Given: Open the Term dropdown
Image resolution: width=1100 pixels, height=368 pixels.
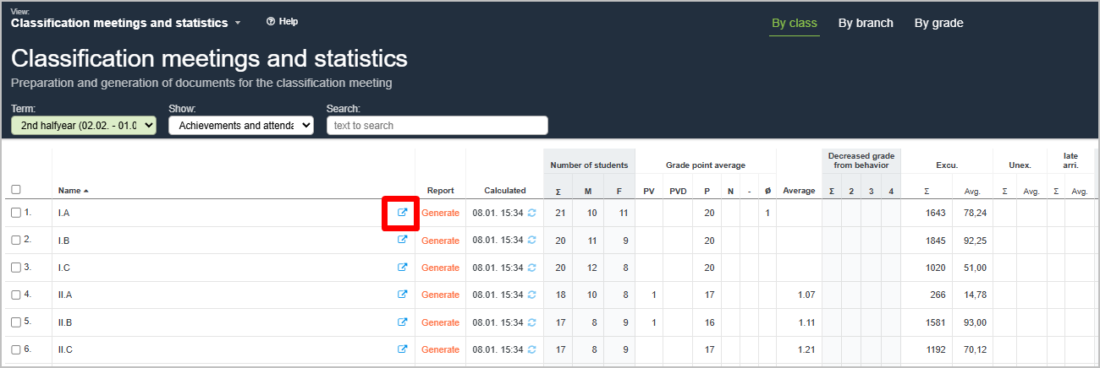Looking at the screenshot, I should [x=84, y=125].
